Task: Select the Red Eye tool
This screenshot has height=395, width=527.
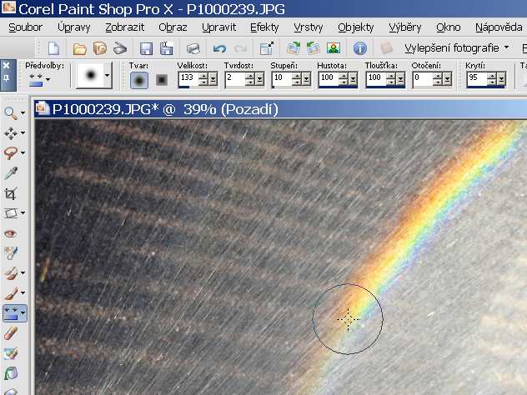Action: coord(11,233)
